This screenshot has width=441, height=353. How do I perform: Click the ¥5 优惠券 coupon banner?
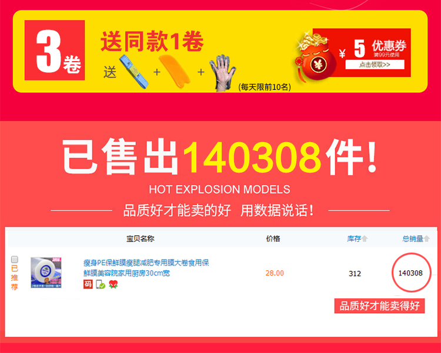coord(362,52)
